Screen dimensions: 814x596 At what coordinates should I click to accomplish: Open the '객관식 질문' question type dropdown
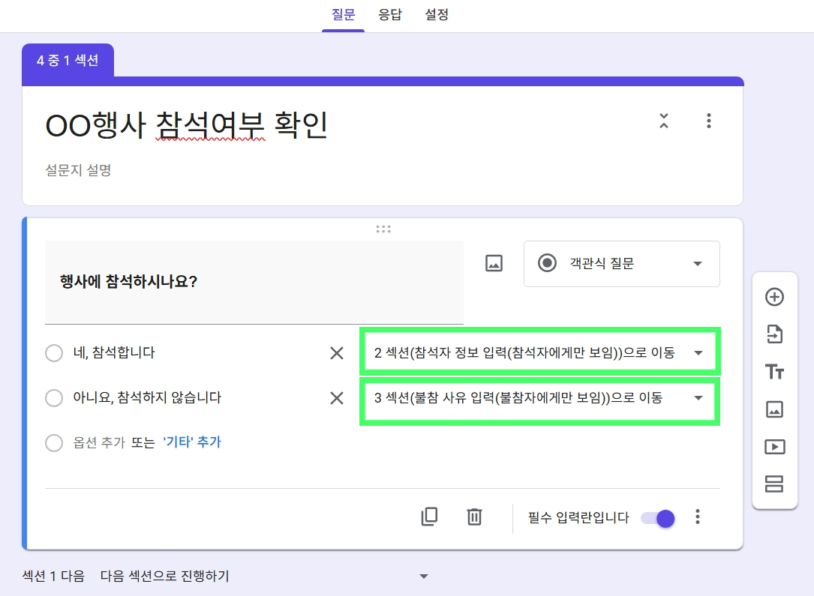(x=622, y=263)
